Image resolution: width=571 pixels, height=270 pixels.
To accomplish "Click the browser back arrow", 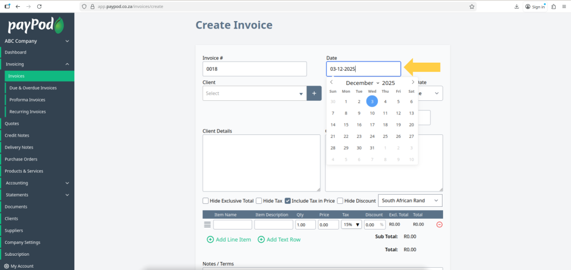I will click(18, 6).
